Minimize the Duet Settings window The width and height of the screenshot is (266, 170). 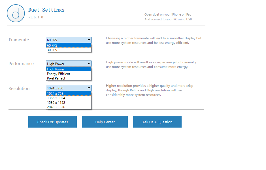click(x=205, y=7)
